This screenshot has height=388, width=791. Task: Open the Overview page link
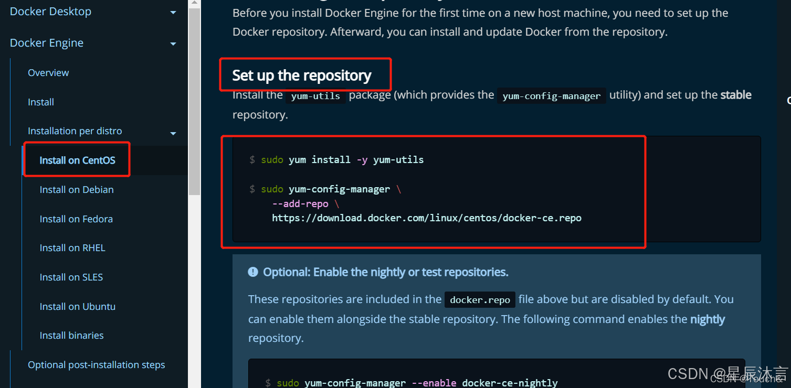coord(48,73)
